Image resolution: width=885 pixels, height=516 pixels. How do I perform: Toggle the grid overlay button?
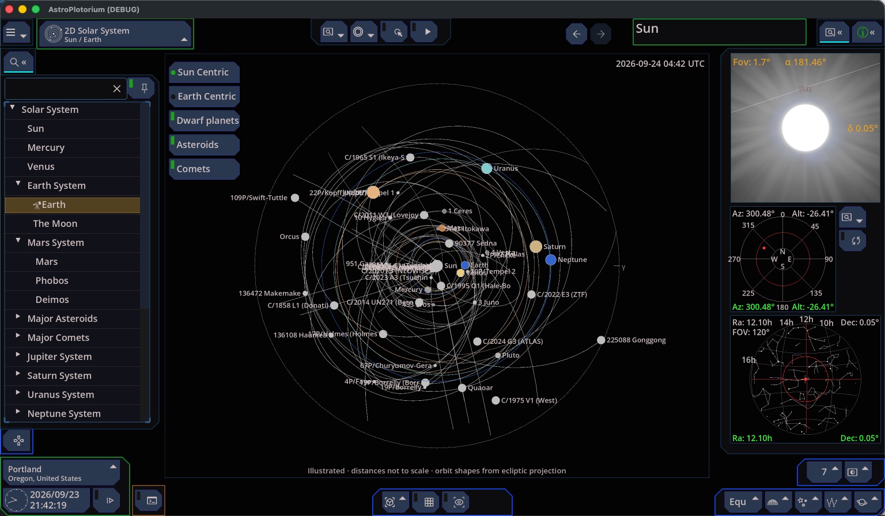coord(426,502)
